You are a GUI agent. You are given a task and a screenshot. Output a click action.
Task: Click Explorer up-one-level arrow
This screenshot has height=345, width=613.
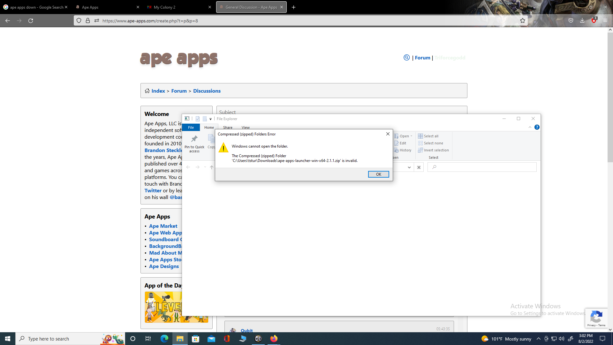coord(211,167)
